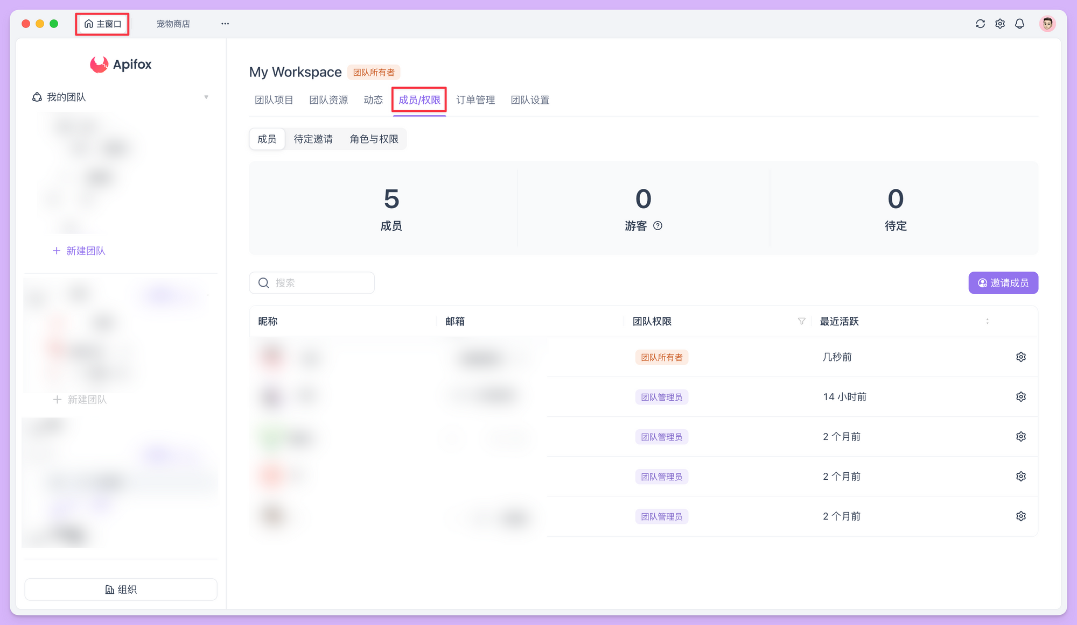This screenshot has width=1077, height=625.
Task: Switch to the 订单管理 tab
Action: (476, 100)
